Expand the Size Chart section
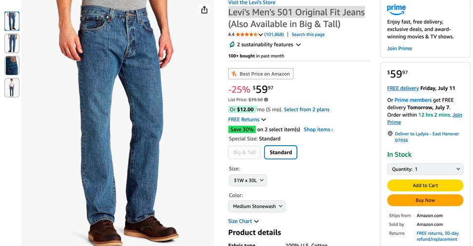This screenshot has width=473, height=246. click(243, 221)
